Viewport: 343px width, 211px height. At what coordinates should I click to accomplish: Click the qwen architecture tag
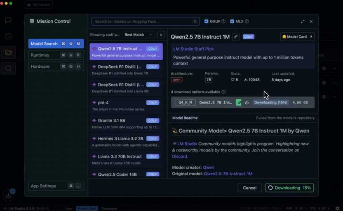(x=176, y=80)
